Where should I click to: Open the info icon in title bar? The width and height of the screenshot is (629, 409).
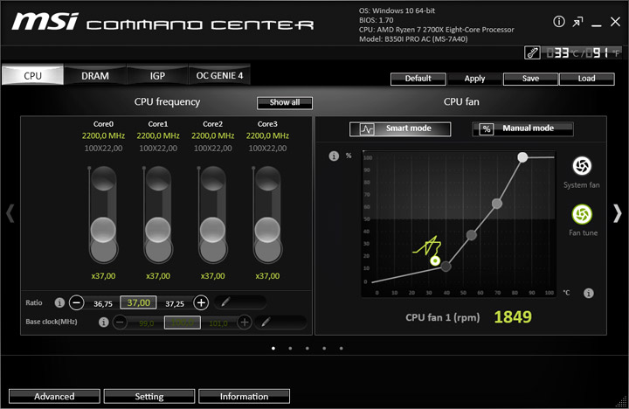point(559,22)
